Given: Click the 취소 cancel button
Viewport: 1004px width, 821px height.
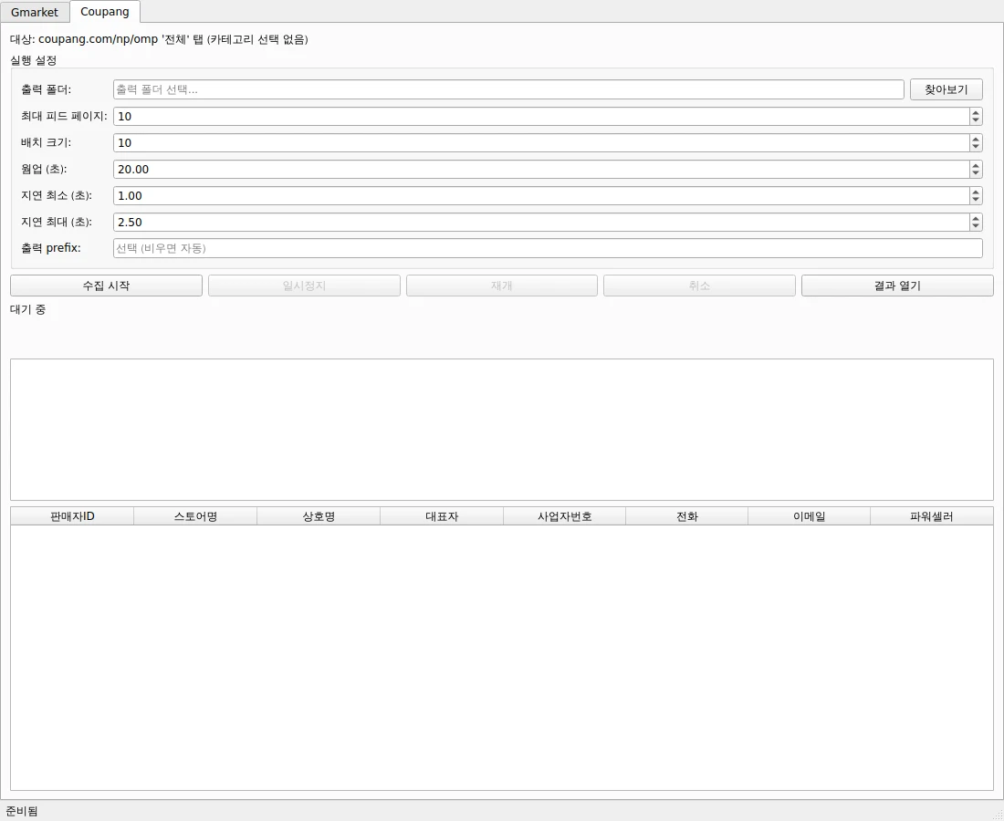Looking at the screenshot, I should [699, 286].
